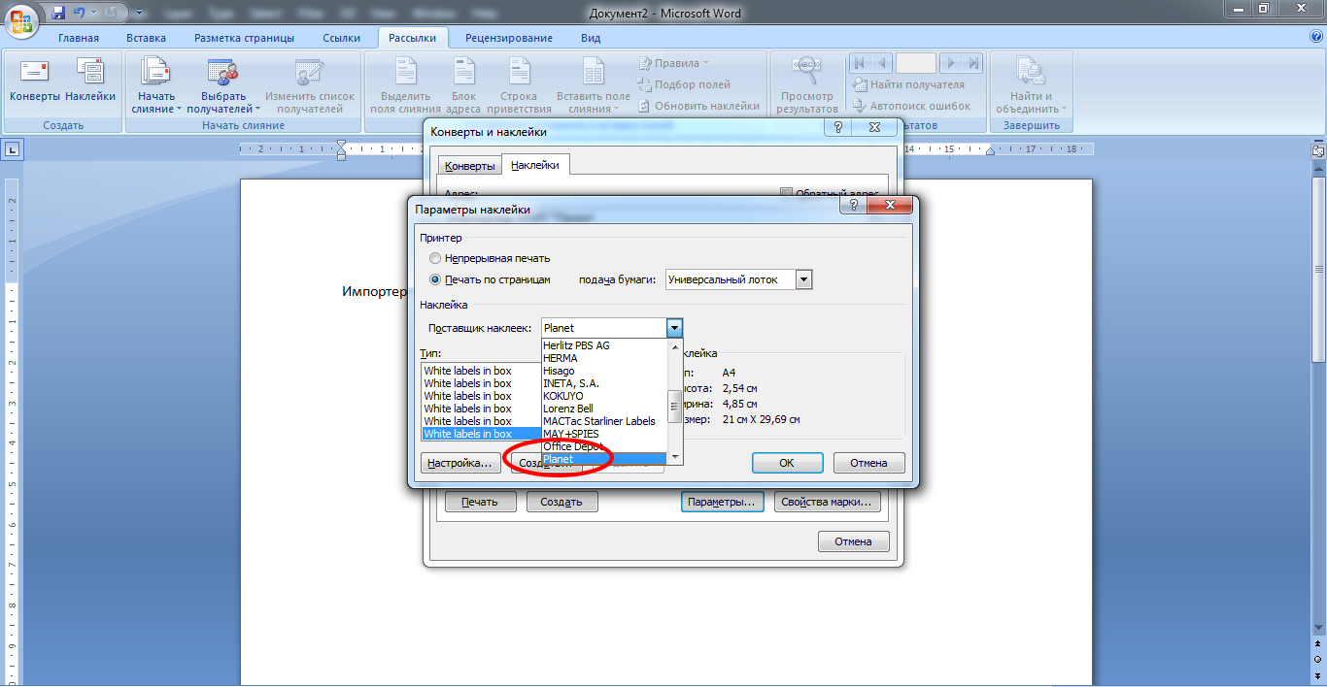Click the Настройка... button

(461, 463)
